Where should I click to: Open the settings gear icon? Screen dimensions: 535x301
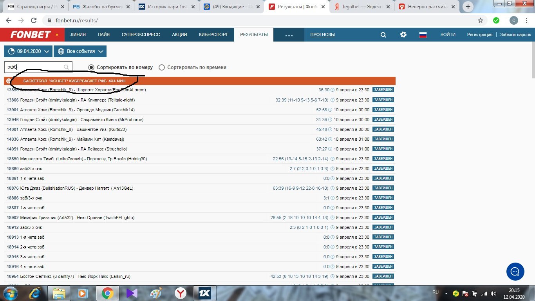tap(403, 35)
